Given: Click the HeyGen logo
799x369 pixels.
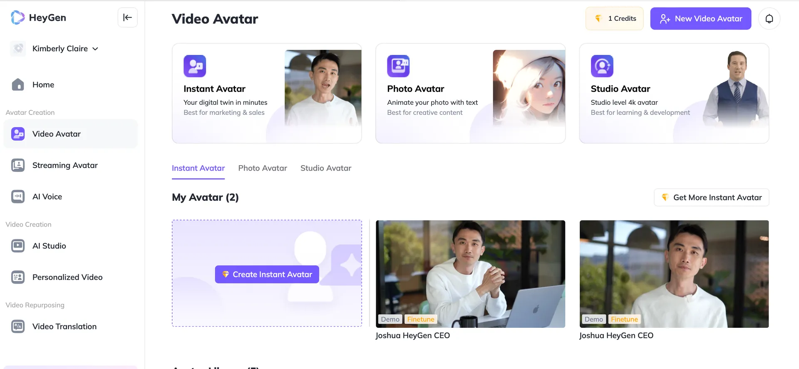Looking at the screenshot, I should 38,17.
